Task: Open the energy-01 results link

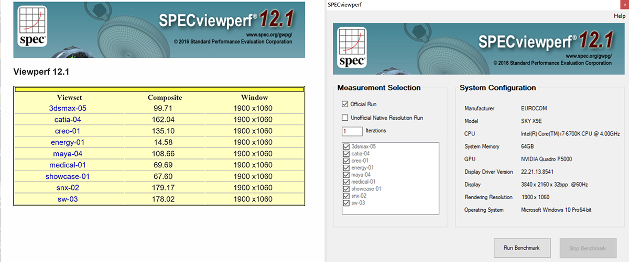Action: click(x=67, y=142)
